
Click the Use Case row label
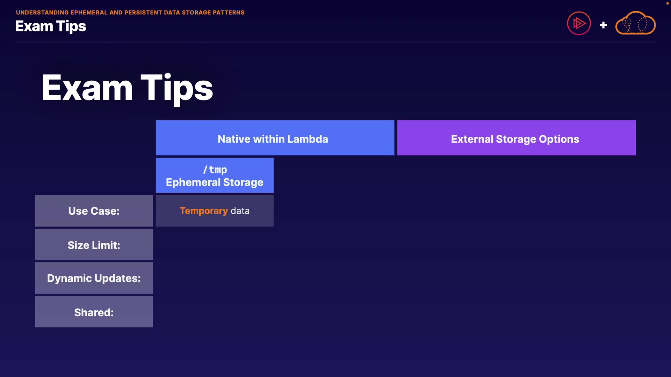pyautogui.click(x=94, y=211)
